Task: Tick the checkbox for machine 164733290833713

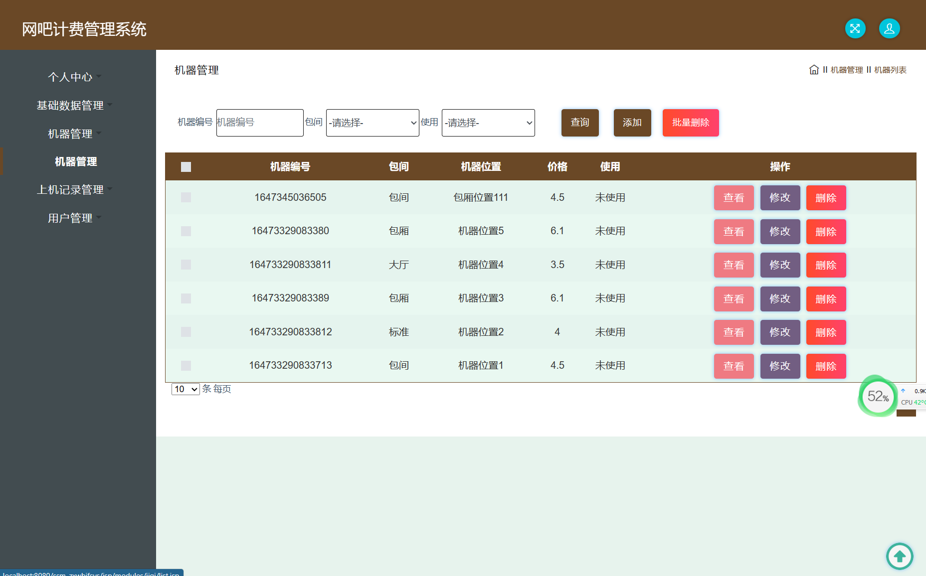Action: (186, 366)
